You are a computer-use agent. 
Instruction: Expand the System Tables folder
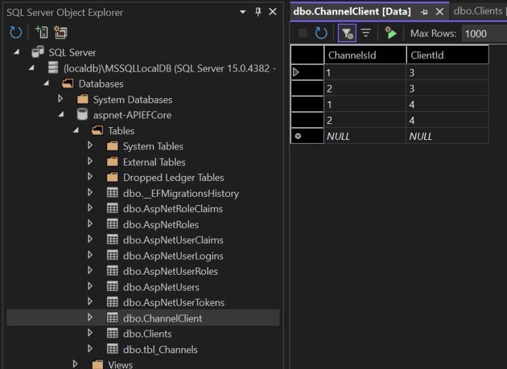(90, 146)
